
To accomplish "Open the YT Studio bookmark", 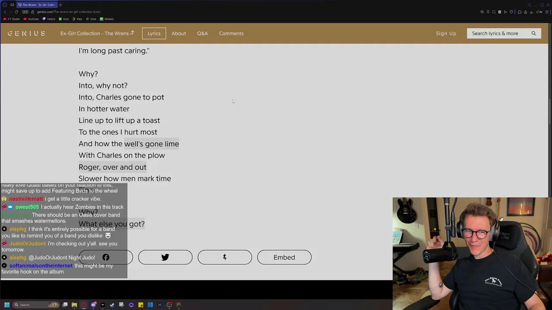I will pos(11,19).
